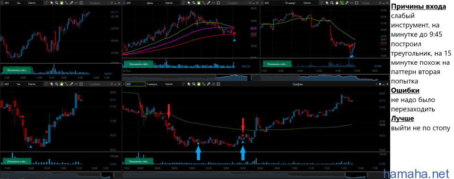Pick the rectangle tool in 1-minute chart toolbar
The image size is (454, 179).
pyautogui.click(x=218, y=84)
